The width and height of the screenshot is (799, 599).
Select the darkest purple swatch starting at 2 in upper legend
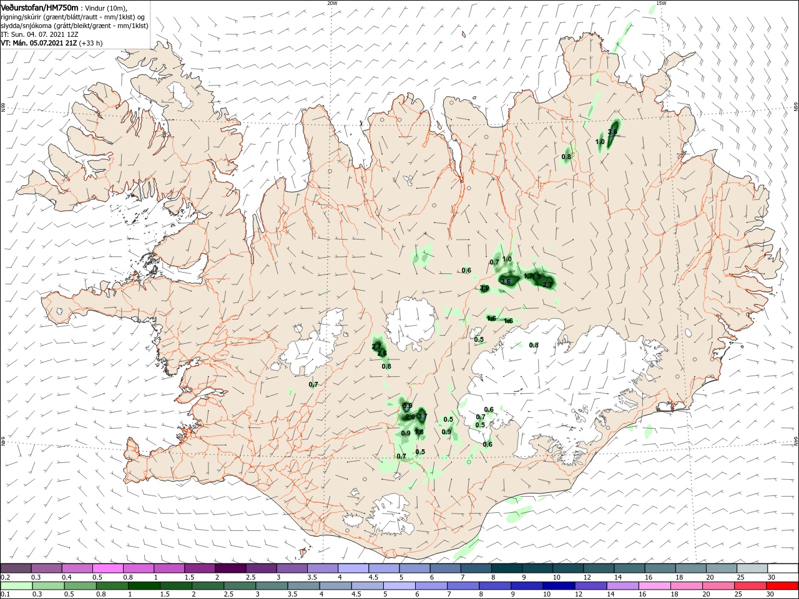click(230, 568)
